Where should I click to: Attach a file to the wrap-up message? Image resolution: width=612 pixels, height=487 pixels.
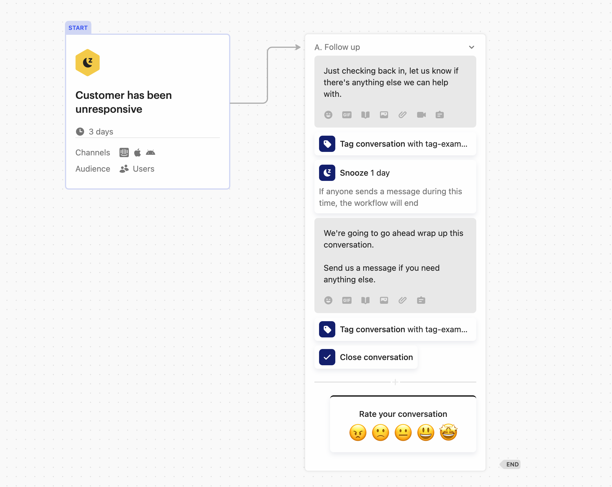pyautogui.click(x=403, y=300)
